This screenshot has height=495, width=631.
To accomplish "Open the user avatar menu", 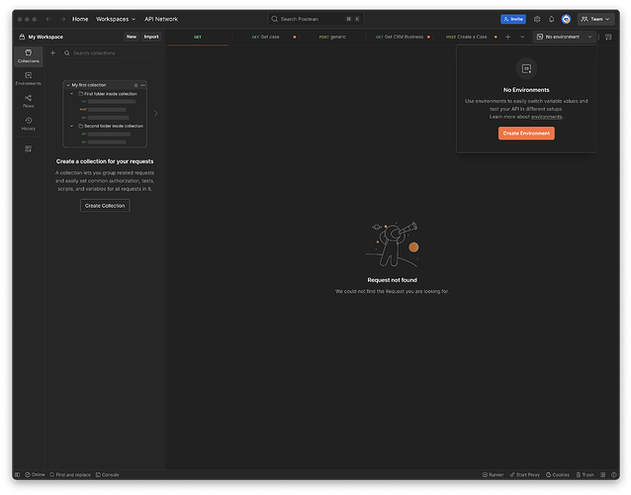I will (x=566, y=19).
